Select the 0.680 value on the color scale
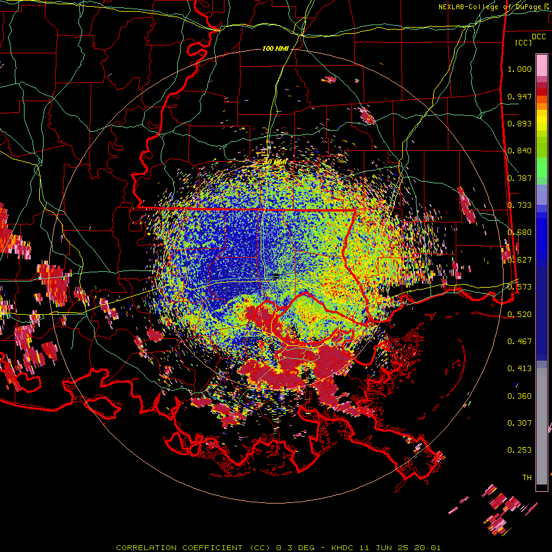 [519, 232]
